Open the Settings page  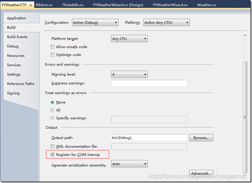[x=21, y=74]
